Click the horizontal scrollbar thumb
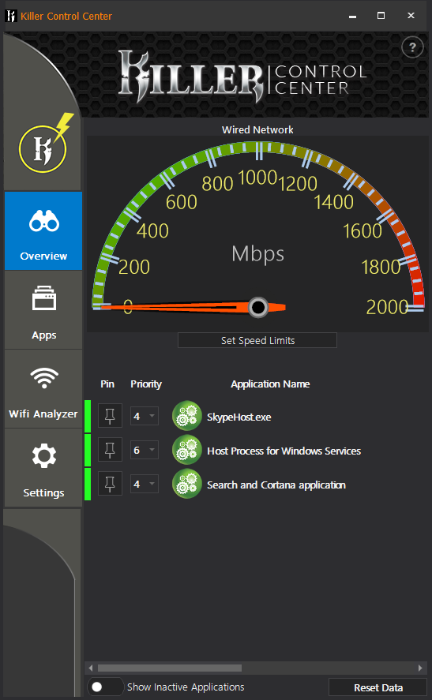This screenshot has width=432, height=700. point(170,668)
